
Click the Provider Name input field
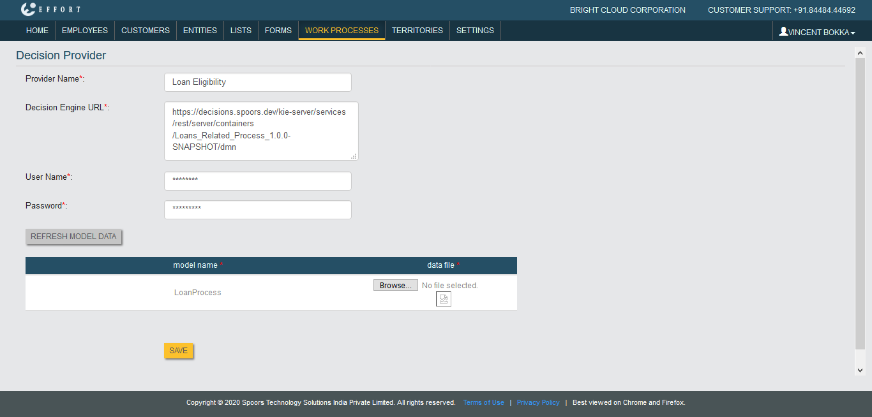point(258,82)
